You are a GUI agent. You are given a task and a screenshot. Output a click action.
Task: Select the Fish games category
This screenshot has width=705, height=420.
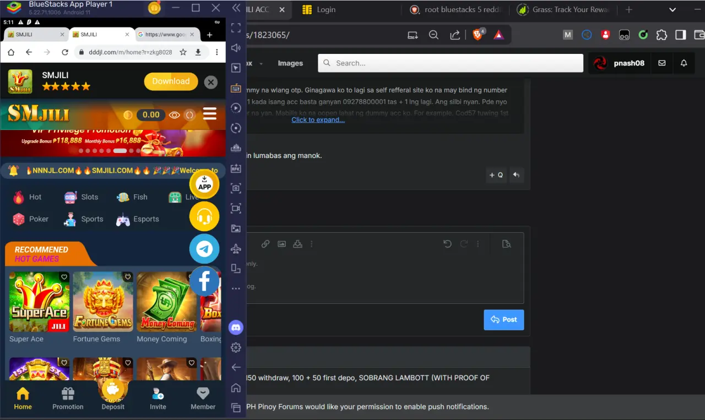tap(132, 197)
